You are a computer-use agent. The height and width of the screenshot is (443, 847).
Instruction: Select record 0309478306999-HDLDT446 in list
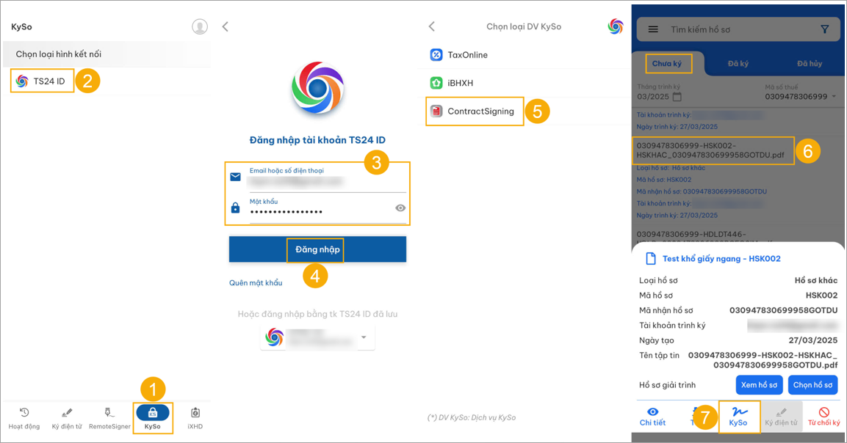[x=691, y=234]
